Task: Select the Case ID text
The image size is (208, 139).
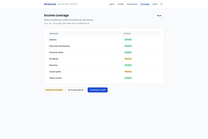Action: [x=67, y=23]
